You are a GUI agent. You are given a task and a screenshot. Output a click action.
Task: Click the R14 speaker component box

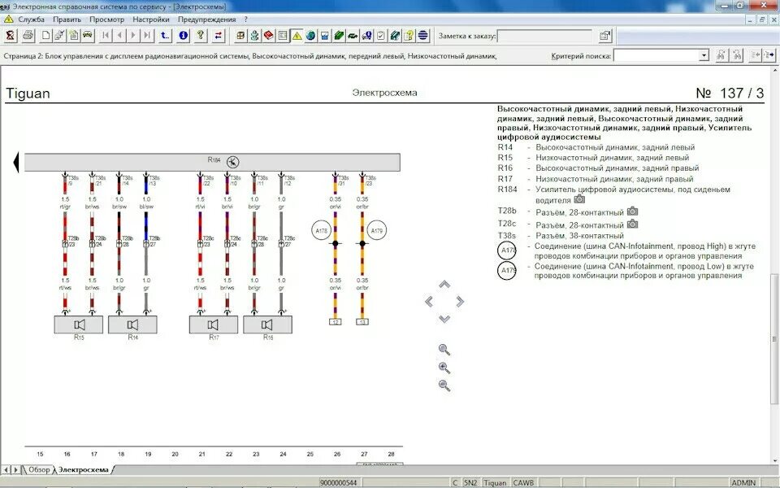tap(132, 325)
